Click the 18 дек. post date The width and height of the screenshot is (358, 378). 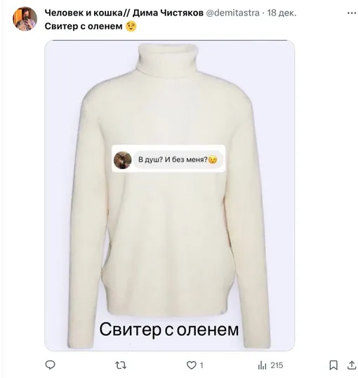click(281, 13)
